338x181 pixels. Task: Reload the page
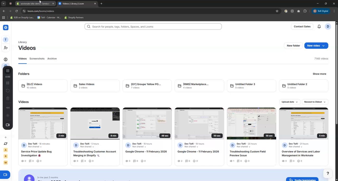16,11
